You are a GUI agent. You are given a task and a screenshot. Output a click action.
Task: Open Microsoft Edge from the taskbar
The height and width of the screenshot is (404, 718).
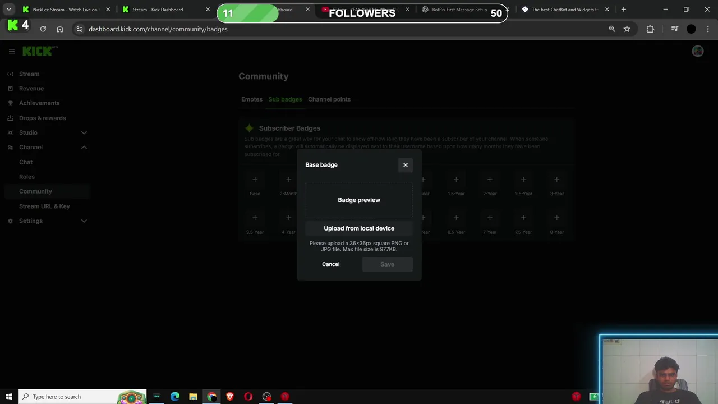pos(175,397)
